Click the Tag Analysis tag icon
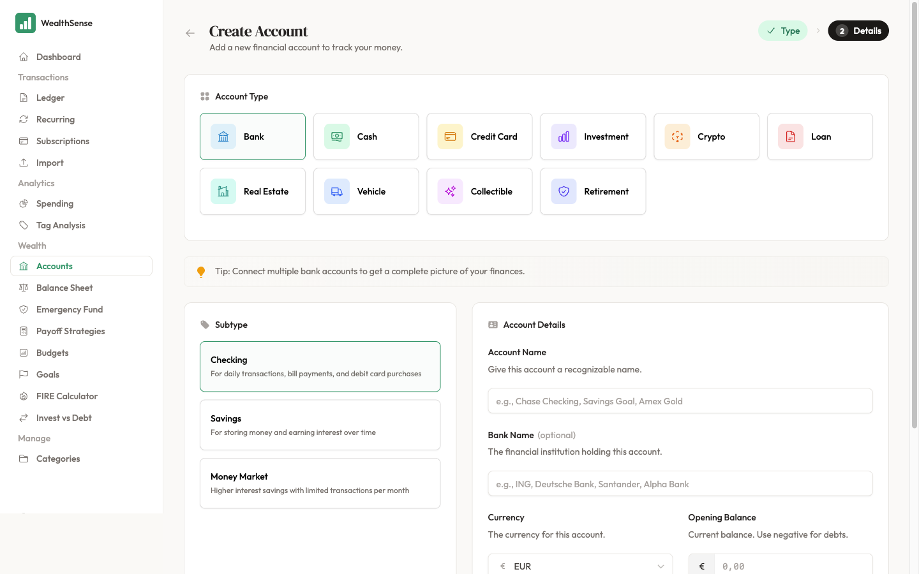Image resolution: width=919 pixels, height=574 pixels. pos(24,225)
